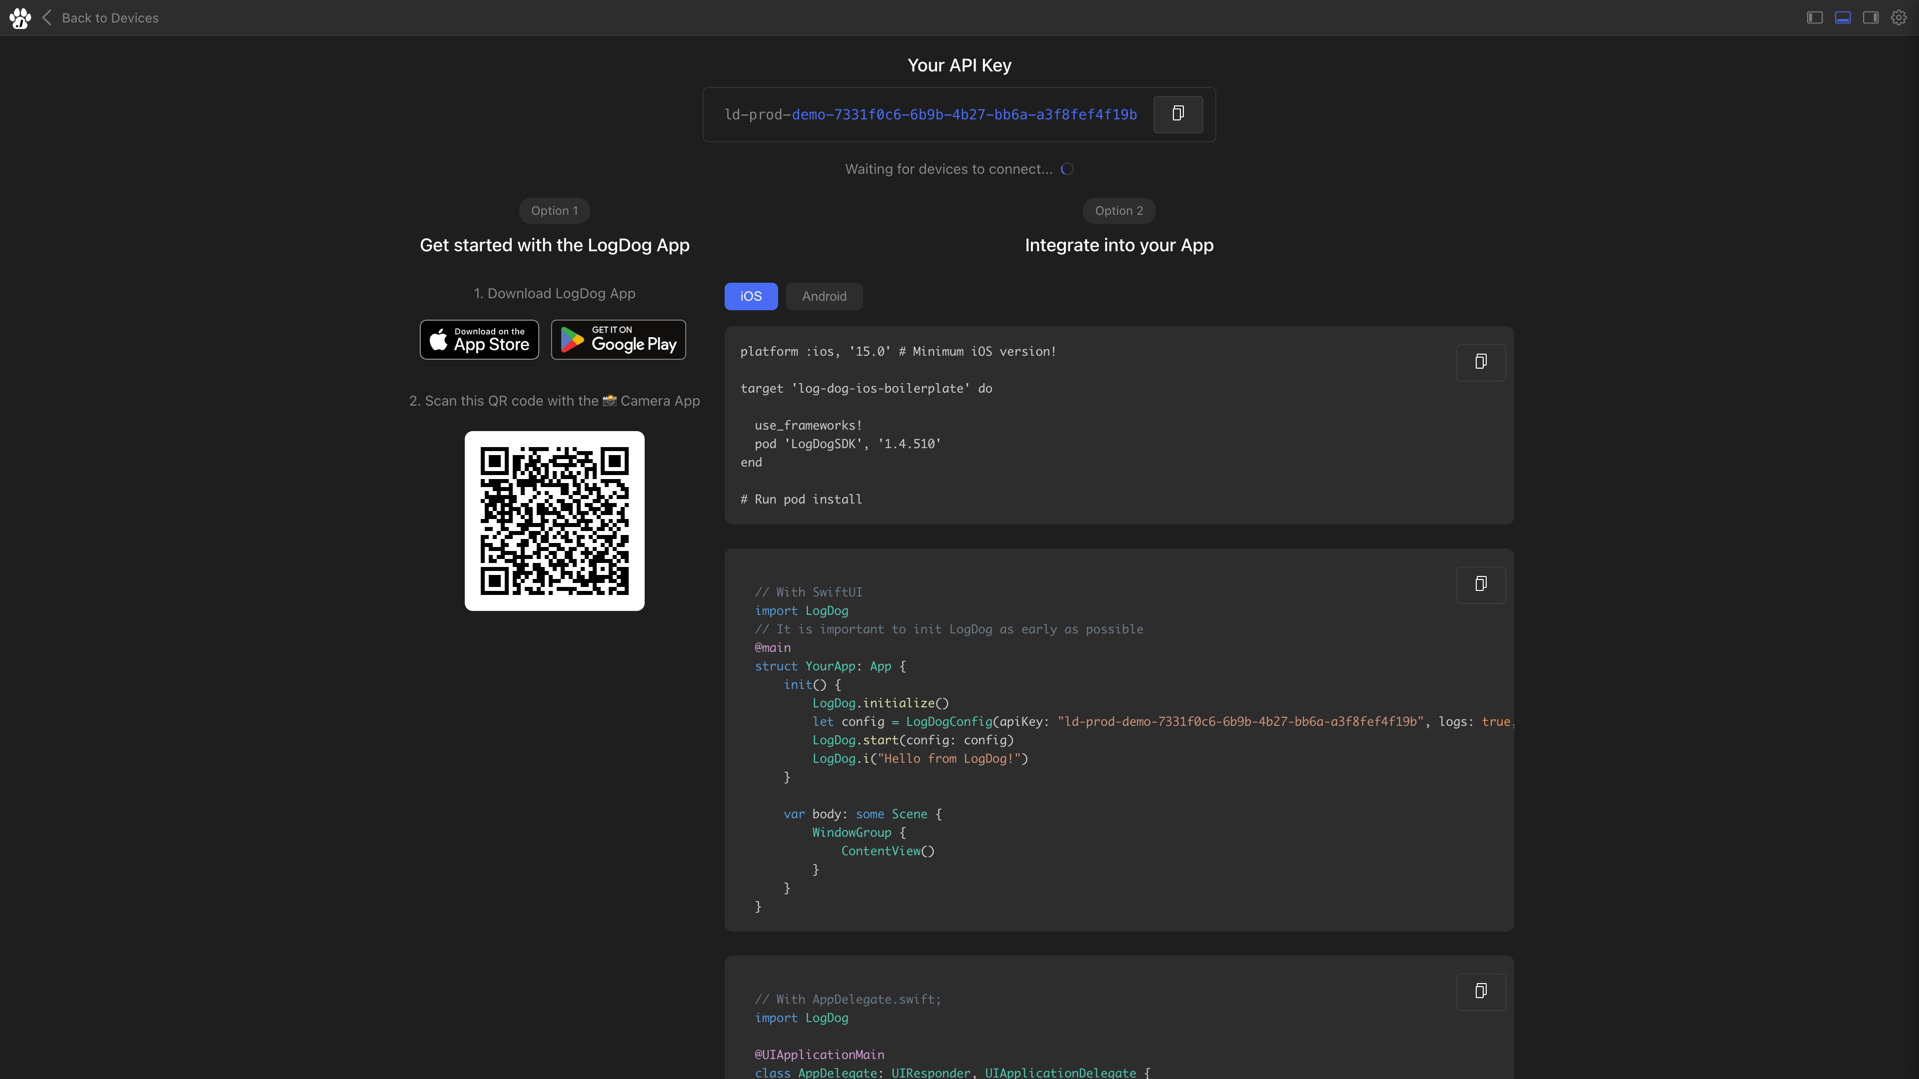Copy the Podfile code snippet
The width and height of the screenshot is (1919, 1079).
pyautogui.click(x=1481, y=362)
